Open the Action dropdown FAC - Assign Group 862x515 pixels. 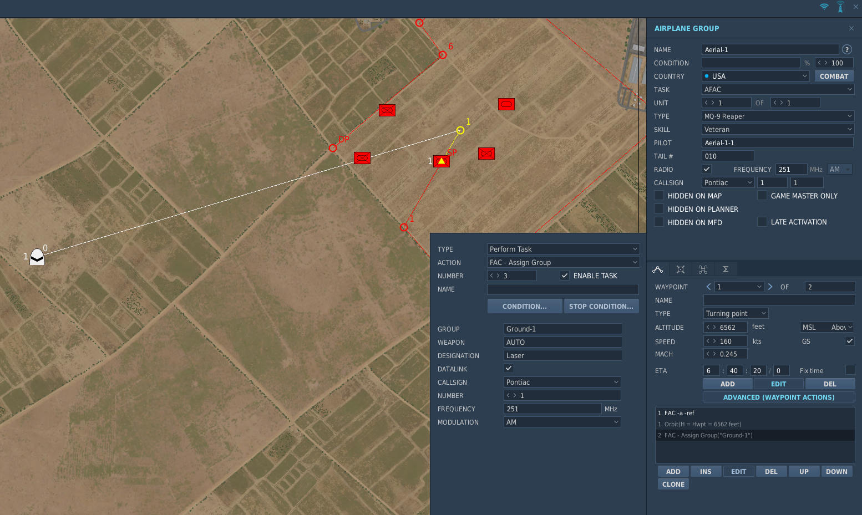(x=563, y=262)
